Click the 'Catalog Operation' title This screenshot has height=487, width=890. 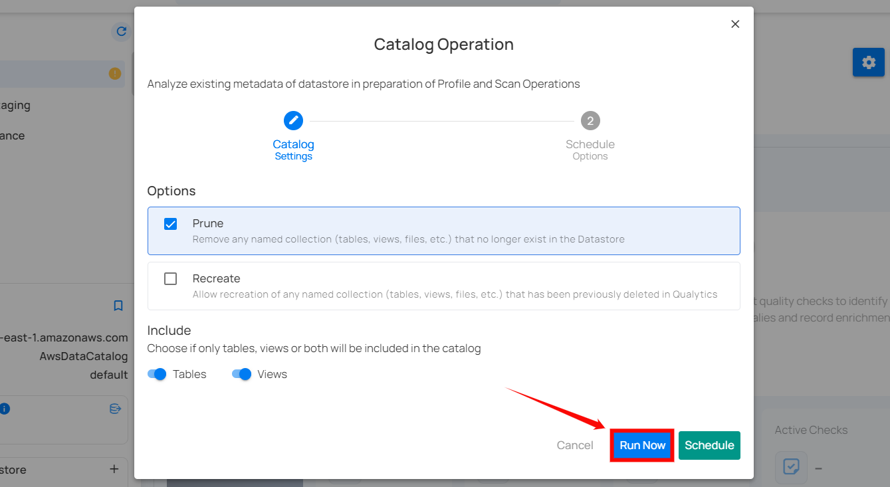pos(443,45)
